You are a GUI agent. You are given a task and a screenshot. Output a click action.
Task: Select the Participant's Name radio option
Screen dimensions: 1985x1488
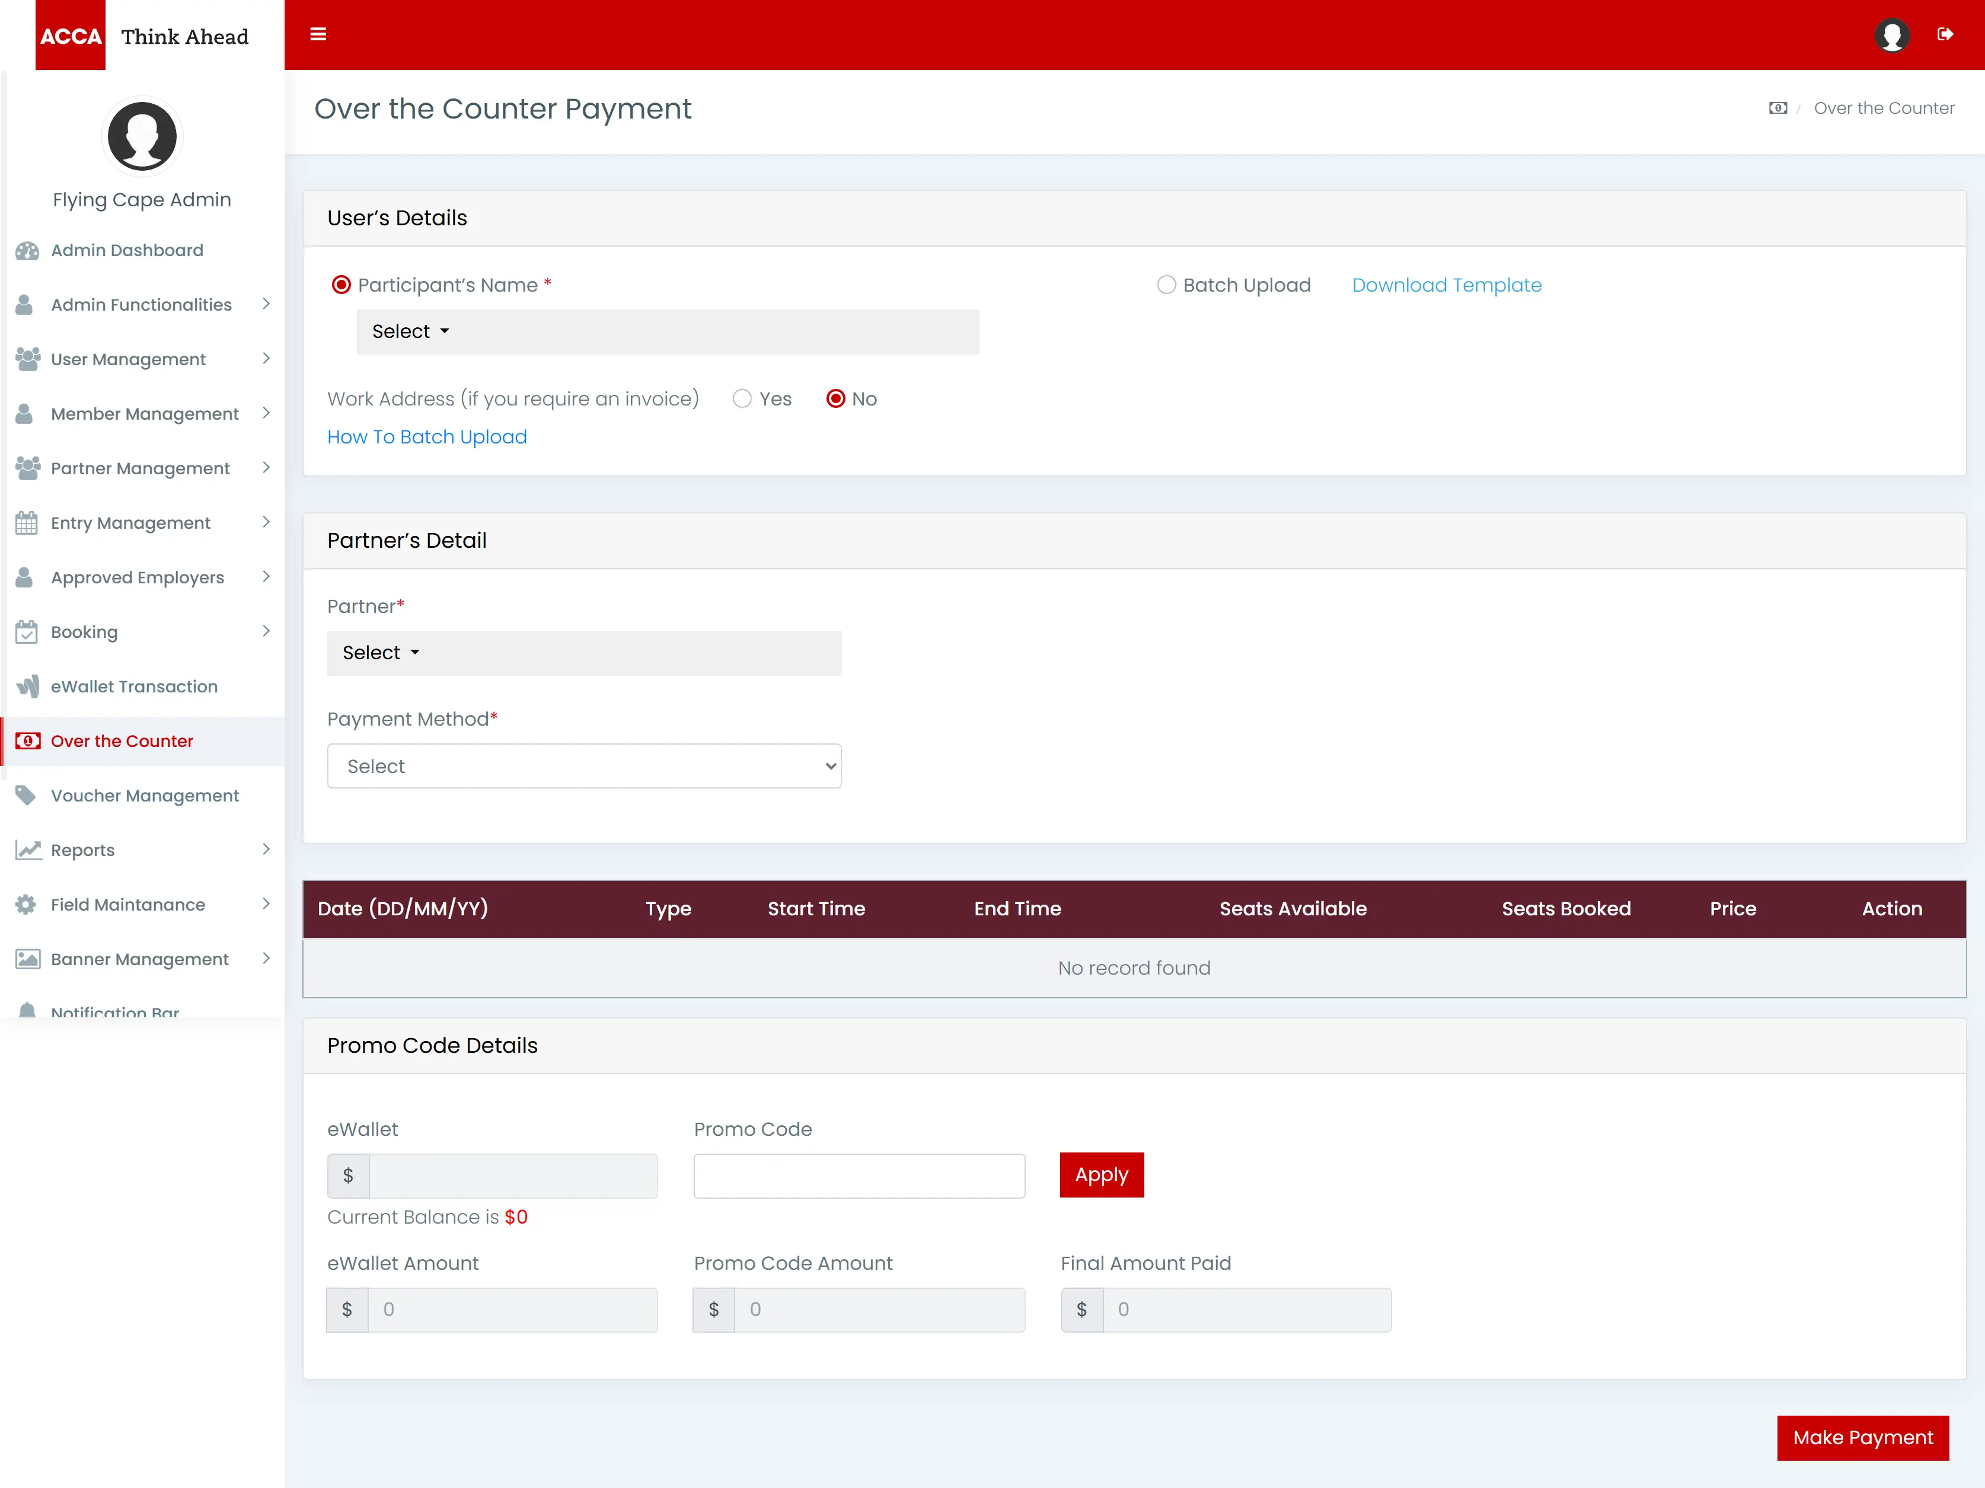[341, 285]
